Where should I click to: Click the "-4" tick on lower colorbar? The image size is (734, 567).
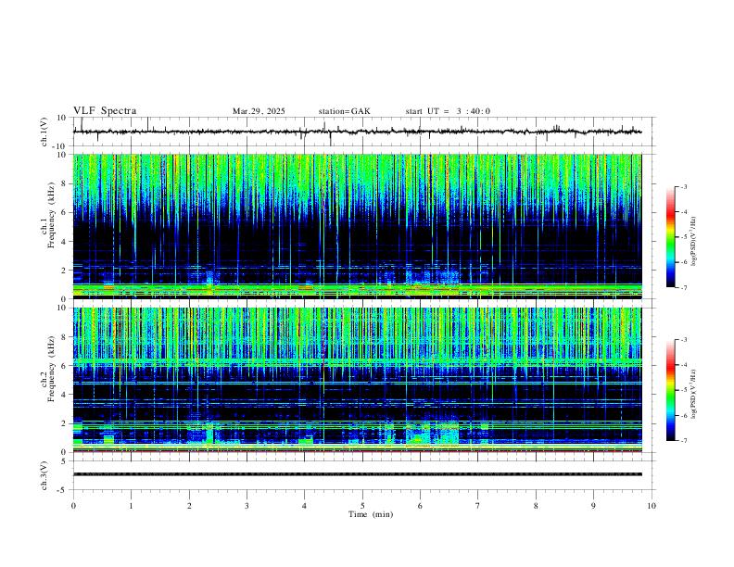point(684,365)
